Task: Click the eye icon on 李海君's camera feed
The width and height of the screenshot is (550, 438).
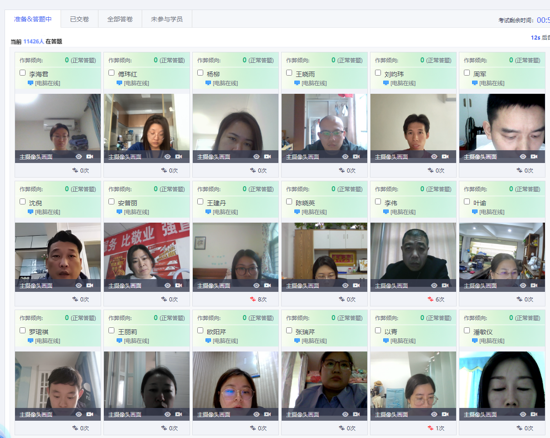Action: tap(79, 157)
